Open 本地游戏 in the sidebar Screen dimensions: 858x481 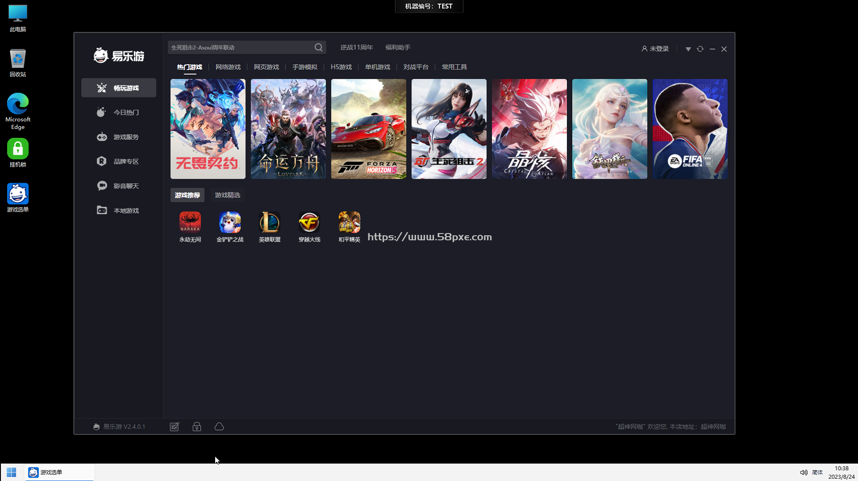119,210
